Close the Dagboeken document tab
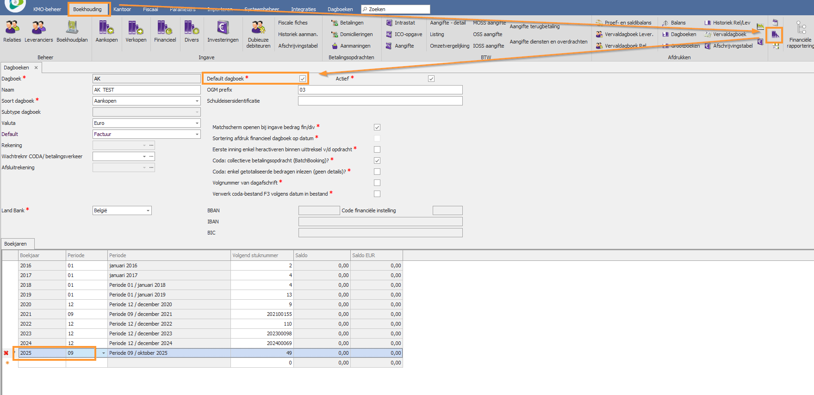The height and width of the screenshot is (395, 814). click(36, 68)
